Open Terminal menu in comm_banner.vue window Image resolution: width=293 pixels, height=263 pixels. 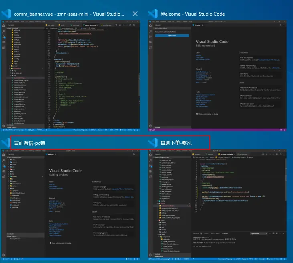click(x=38, y=22)
